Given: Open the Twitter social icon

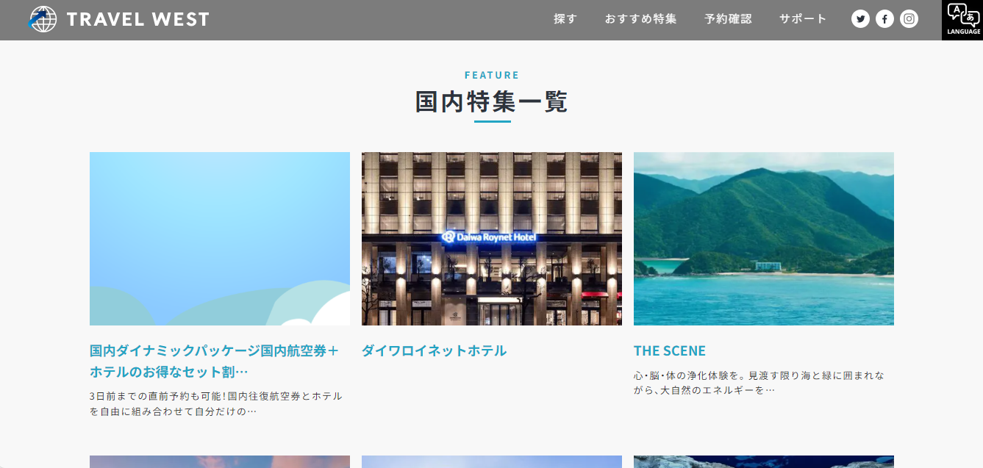Looking at the screenshot, I should tap(860, 19).
